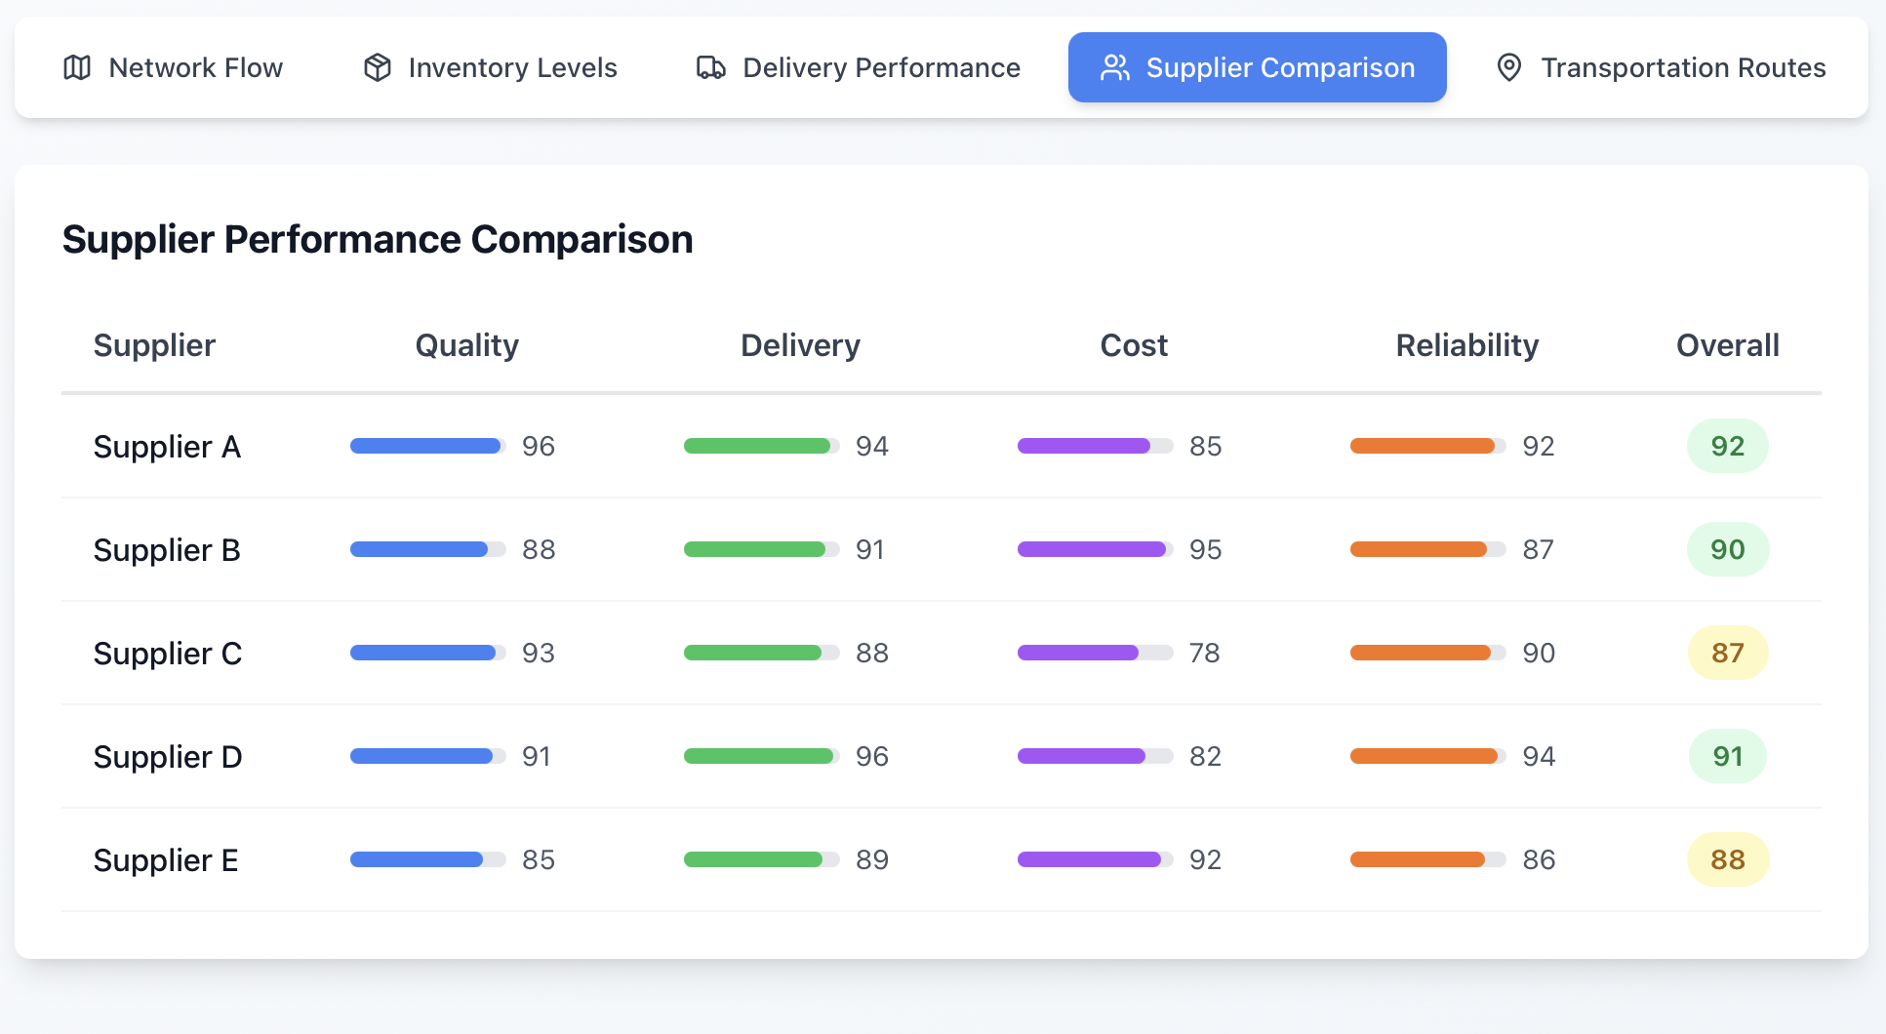Click the box icon beside Inventory Levels
The height and width of the screenshot is (1034, 1886).
377,67
